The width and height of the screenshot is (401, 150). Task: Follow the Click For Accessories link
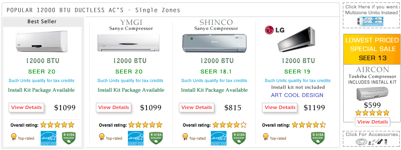tap(372, 134)
